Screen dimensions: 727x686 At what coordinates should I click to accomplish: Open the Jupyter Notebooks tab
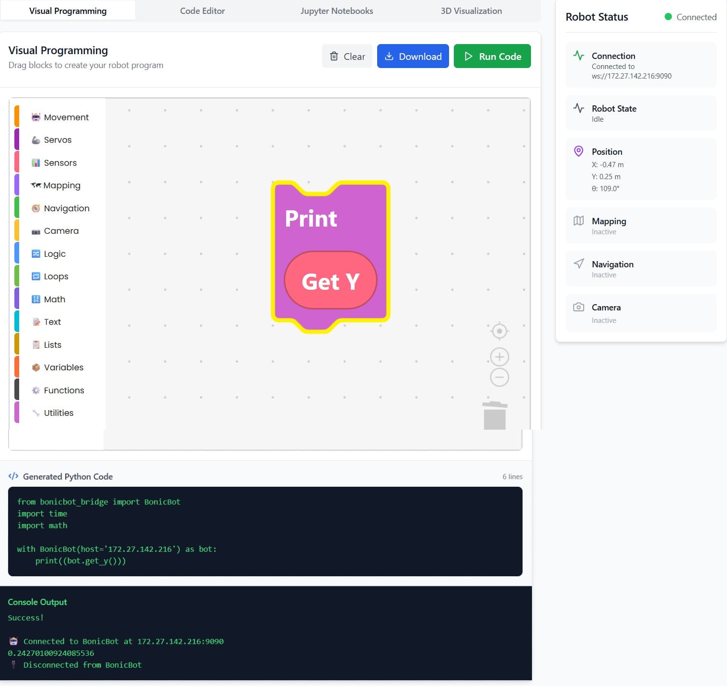[336, 11]
